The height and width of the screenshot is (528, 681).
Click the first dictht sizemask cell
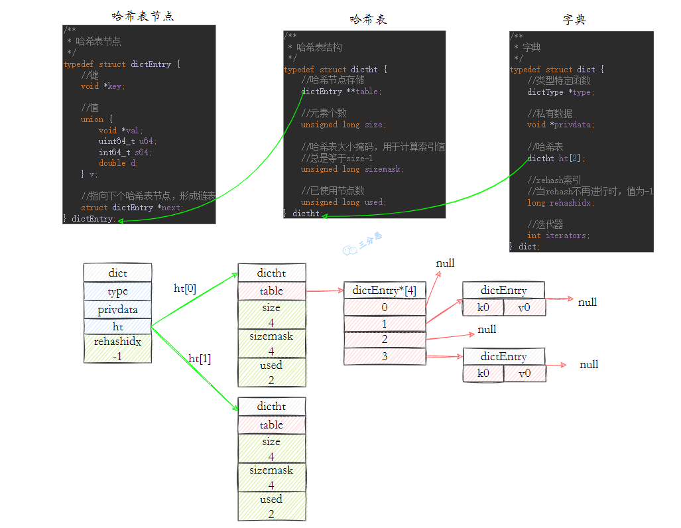(x=272, y=344)
